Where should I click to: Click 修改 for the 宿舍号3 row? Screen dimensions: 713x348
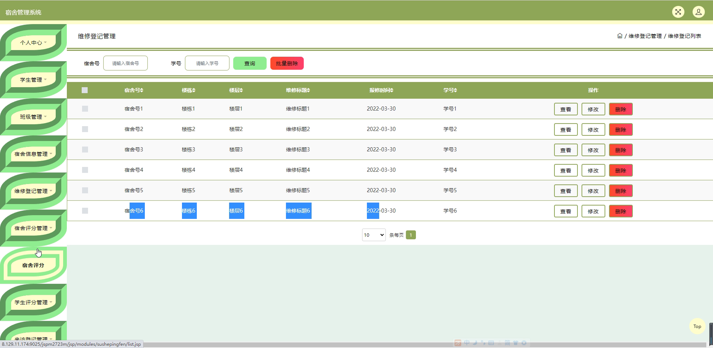click(x=593, y=150)
